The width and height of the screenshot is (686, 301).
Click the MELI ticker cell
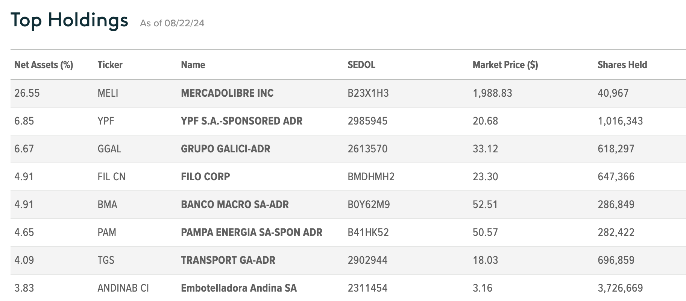[x=108, y=93]
